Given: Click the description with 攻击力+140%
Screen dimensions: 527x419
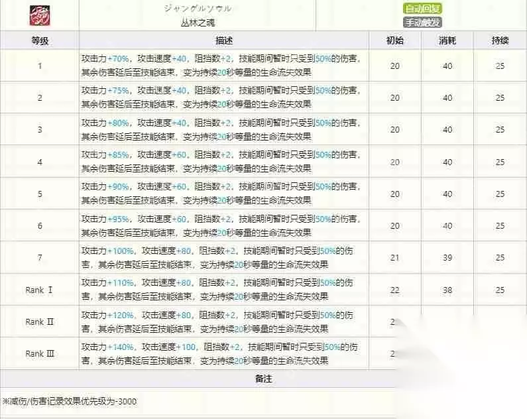Looking at the screenshot, I should click(219, 353).
